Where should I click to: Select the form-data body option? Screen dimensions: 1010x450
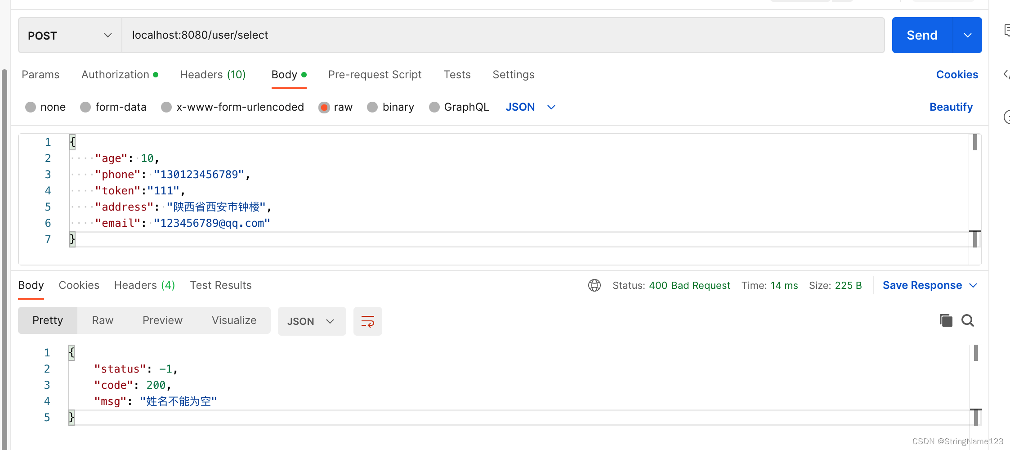pos(85,107)
